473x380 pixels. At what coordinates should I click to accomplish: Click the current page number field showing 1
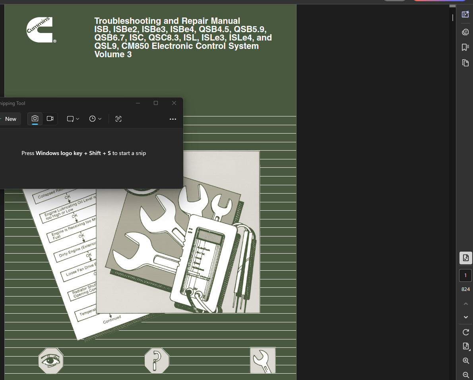465,275
